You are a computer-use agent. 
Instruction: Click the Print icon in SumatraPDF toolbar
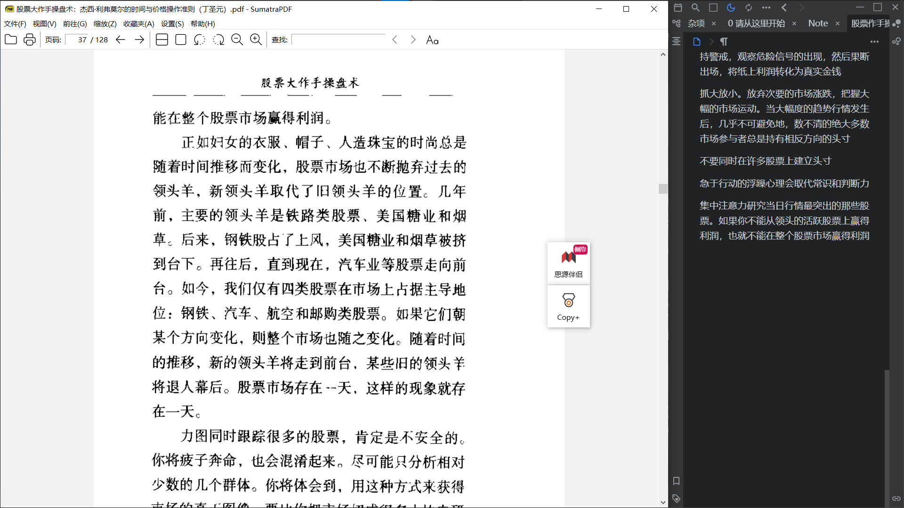coord(29,40)
